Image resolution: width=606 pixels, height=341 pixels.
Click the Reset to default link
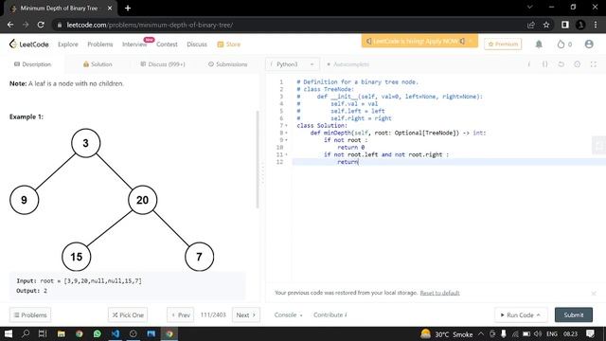[x=439, y=293]
